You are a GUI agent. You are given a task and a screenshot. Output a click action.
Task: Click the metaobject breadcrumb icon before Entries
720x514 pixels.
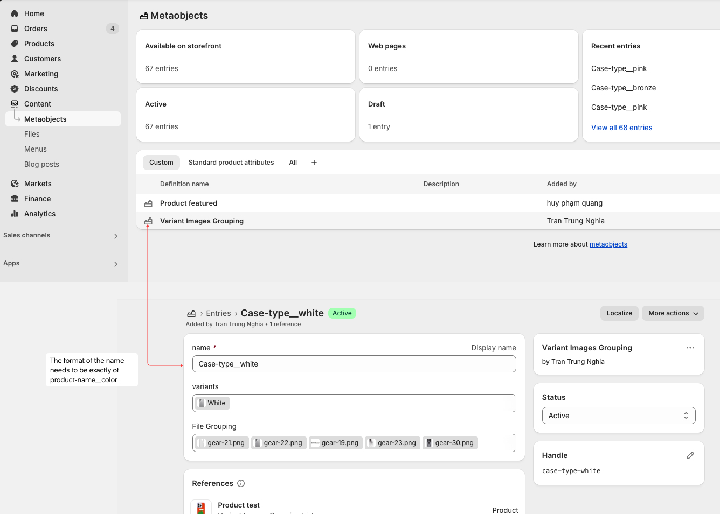[191, 313]
